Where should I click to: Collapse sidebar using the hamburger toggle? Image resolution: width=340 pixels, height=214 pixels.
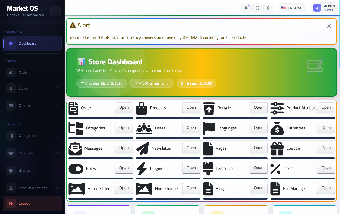coord(56,11)
